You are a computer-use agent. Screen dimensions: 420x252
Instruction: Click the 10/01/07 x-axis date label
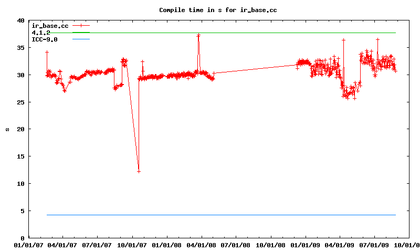[132, 245]
